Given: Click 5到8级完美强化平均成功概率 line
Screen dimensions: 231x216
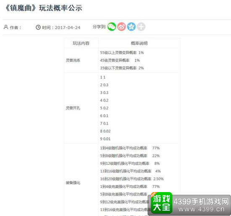Looking at the screenshot, I should point(123,194).
